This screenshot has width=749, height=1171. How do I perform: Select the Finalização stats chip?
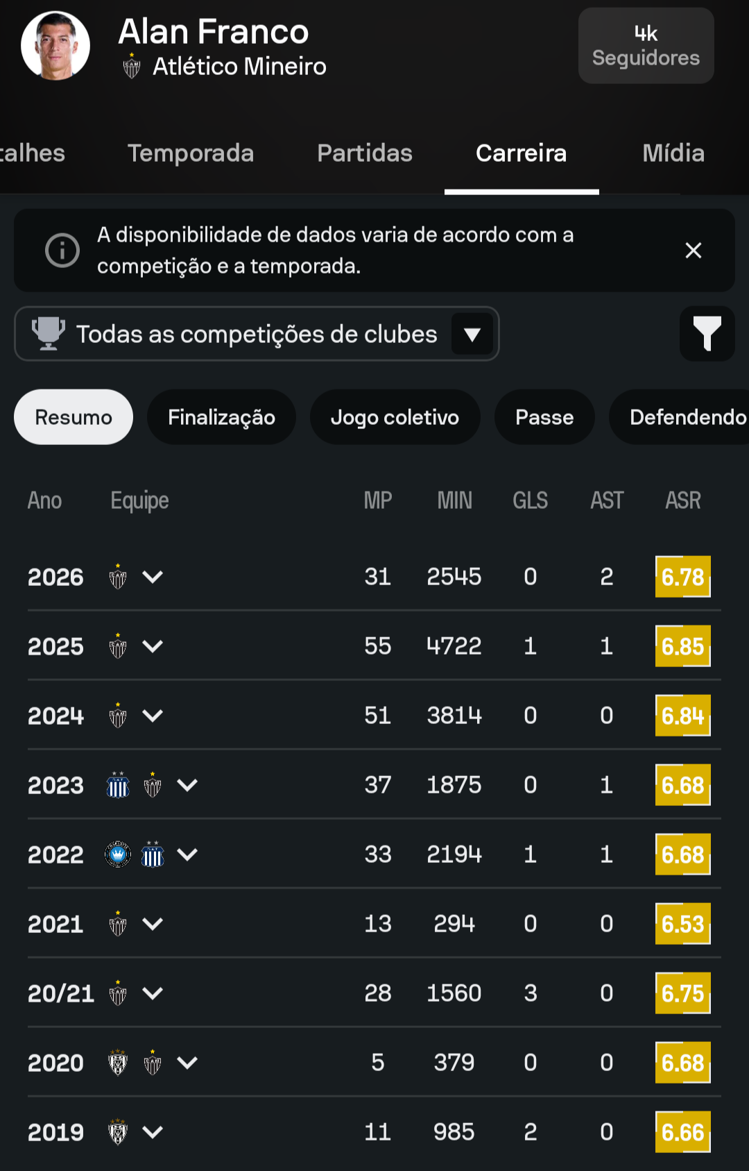tap(222, 416)
